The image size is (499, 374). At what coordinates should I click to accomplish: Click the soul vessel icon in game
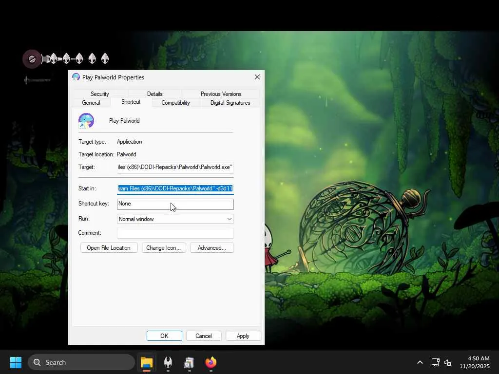coord(32,59)
